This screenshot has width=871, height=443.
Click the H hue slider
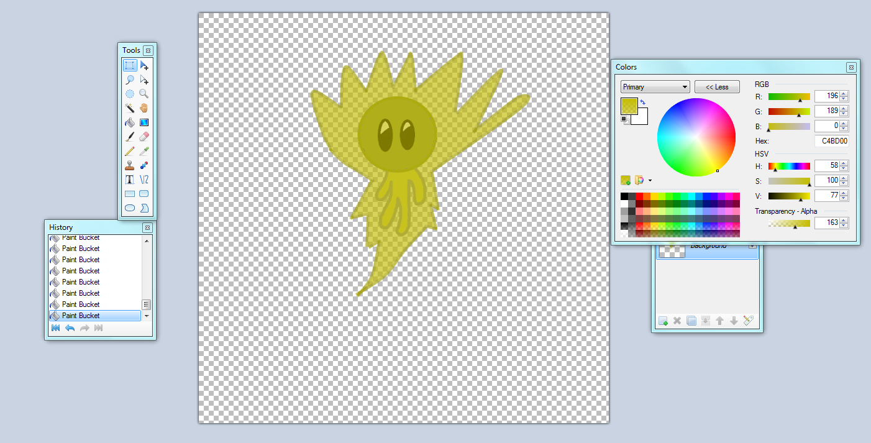point(789,166)
